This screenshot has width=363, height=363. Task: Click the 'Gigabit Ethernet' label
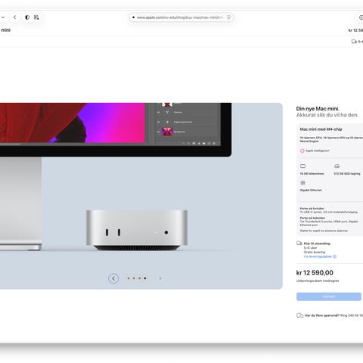311,190
